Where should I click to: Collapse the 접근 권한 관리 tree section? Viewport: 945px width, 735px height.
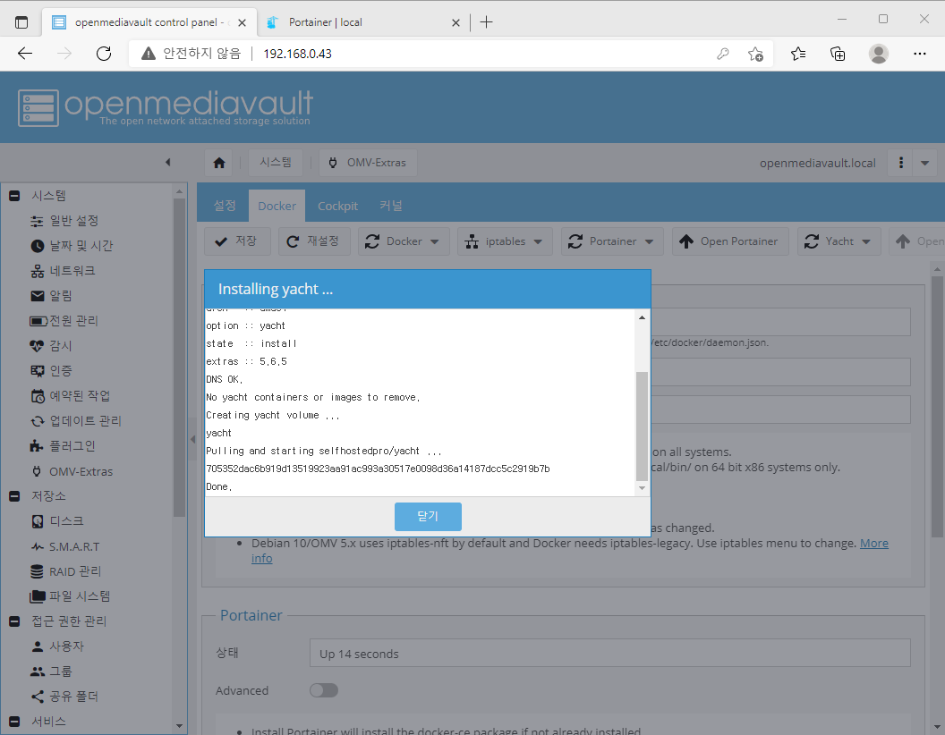click(x=15, y=621)
